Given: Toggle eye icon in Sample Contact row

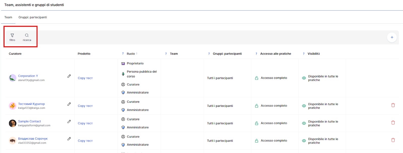Looking at the screenshot, I should coord(304,123).
